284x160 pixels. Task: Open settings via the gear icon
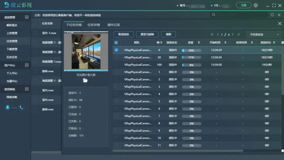(x=256, y=5)
